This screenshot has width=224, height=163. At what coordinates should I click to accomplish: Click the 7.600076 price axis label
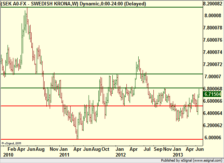[213, 40]
